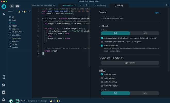Viewport: 170px width, 103px height.
Task: Open the device simulator phone icon
Action: click(4, 77)
